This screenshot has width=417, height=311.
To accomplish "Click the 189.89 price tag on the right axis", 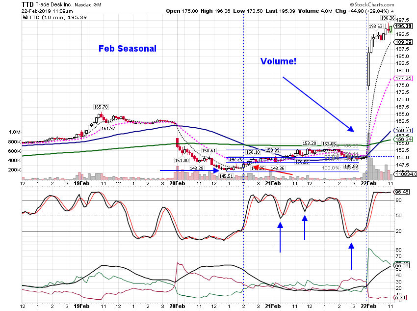I will 403,42.
